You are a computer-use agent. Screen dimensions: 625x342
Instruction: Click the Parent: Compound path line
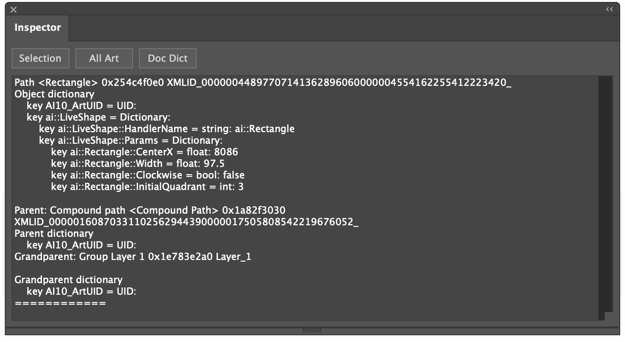[x=150, y=210]
